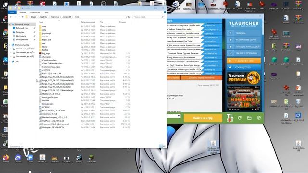Switch to the Вид ribbon tab
This screenshot has width=308, height=173.
click(x=46, y=12)
